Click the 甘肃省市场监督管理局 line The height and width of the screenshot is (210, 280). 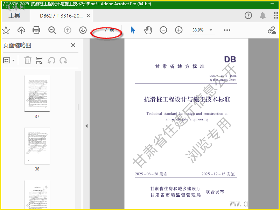click(x=176, y=195)
